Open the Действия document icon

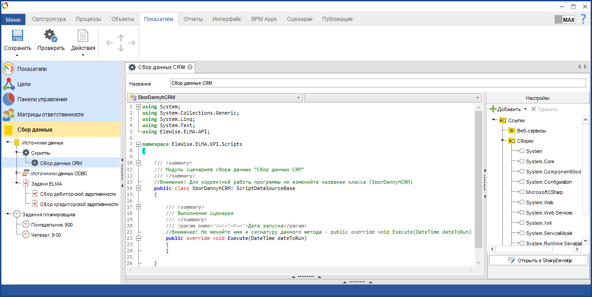pos(83,36)
